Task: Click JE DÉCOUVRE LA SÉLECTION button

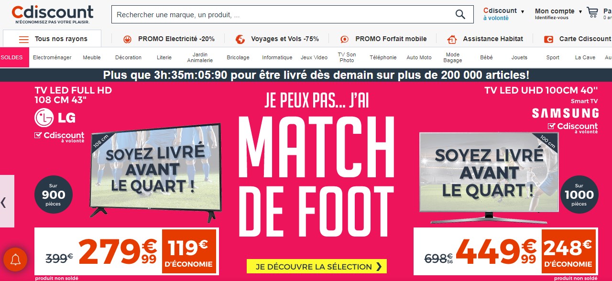Action: click(x=317, y=266)
